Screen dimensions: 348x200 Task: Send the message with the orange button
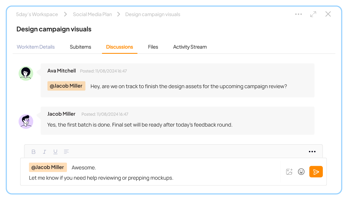(x=316, y=172)
